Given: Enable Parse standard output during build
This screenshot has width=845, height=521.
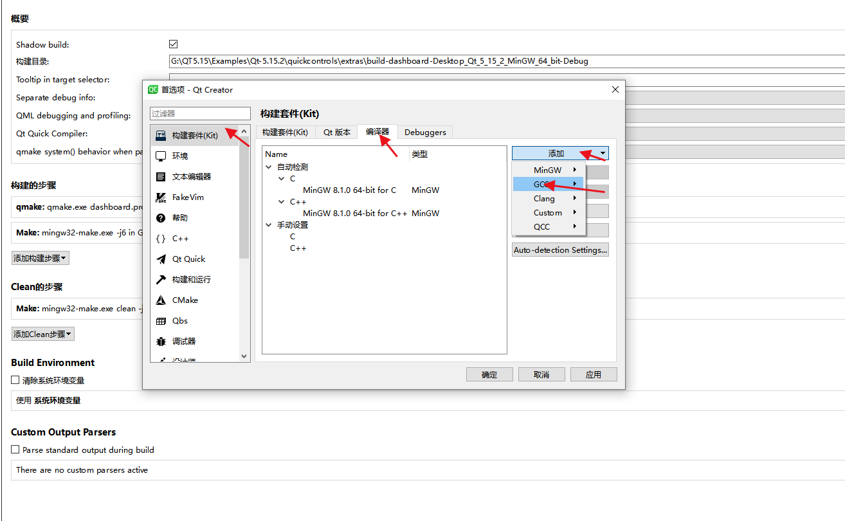Looking at the screenshot, I should coord(15,450).
